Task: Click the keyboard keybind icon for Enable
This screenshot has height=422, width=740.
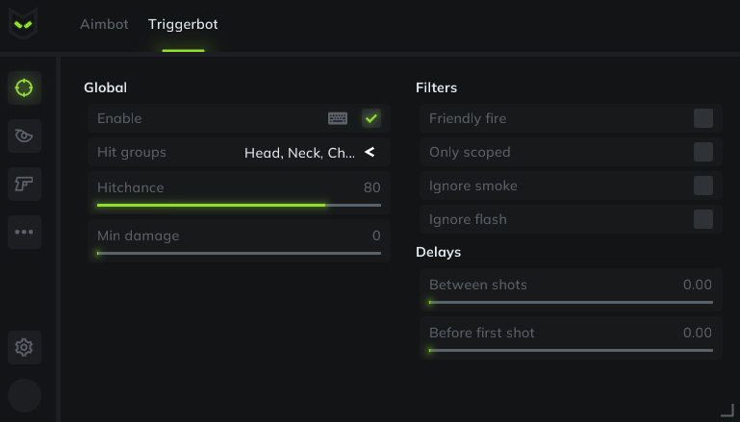Action: click(x=338, y=118)
